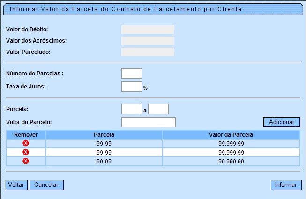Click the Valor Parcelado field
The image size is (306, 199).
pyautogui.click(x=147, y=52)
